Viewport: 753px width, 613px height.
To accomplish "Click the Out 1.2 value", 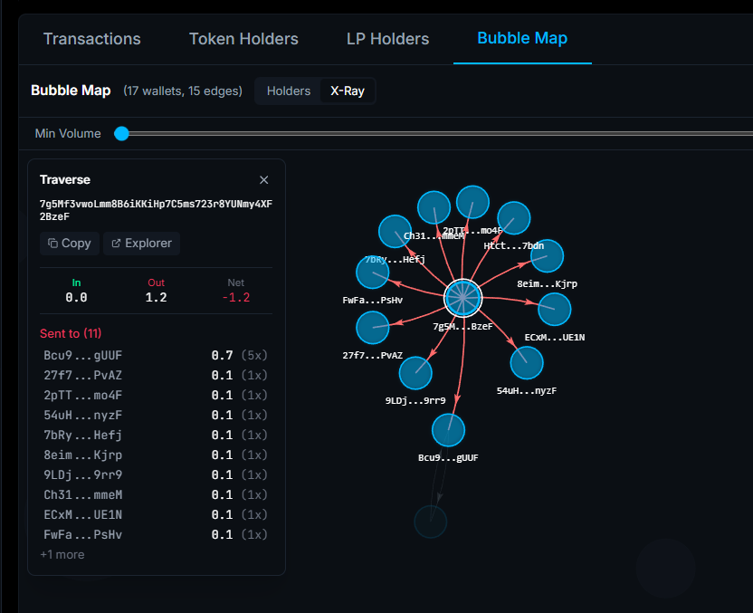I will click(156, 297).
